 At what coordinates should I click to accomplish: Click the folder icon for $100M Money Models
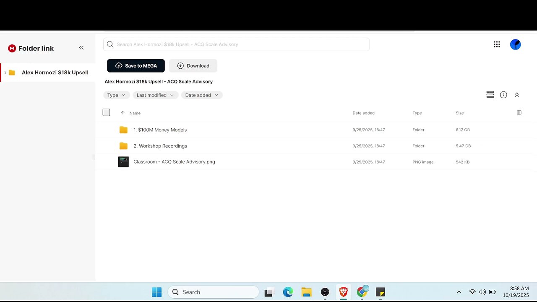pyautogui.click(x=123, y=130)
